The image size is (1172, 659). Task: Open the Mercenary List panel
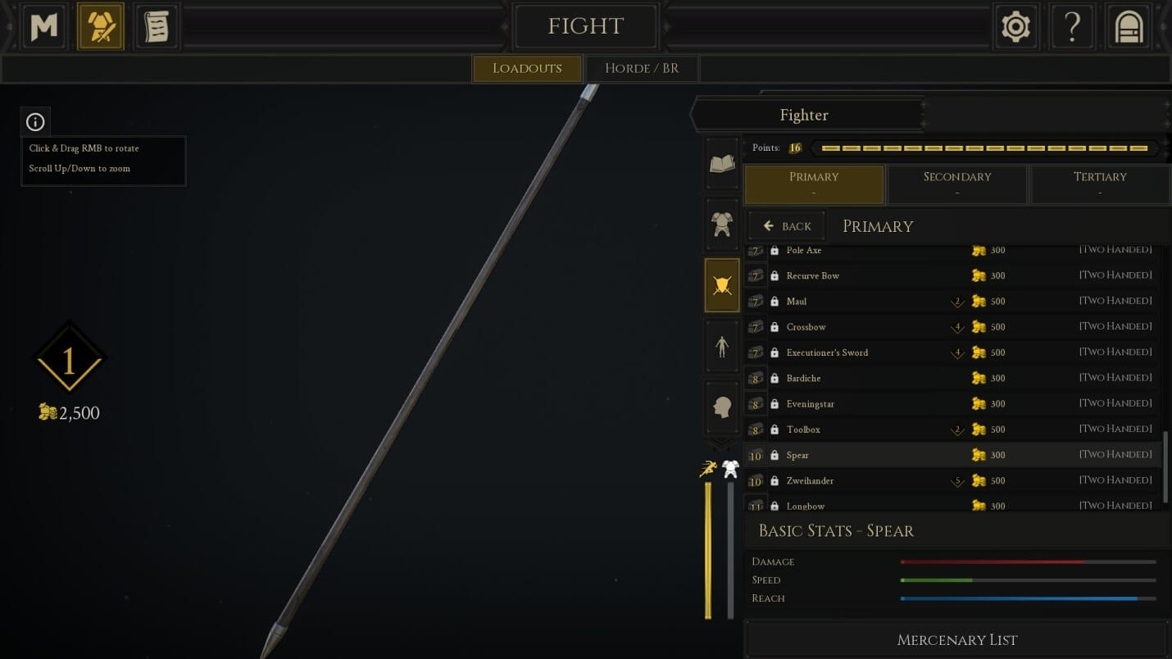coord(957,639)
